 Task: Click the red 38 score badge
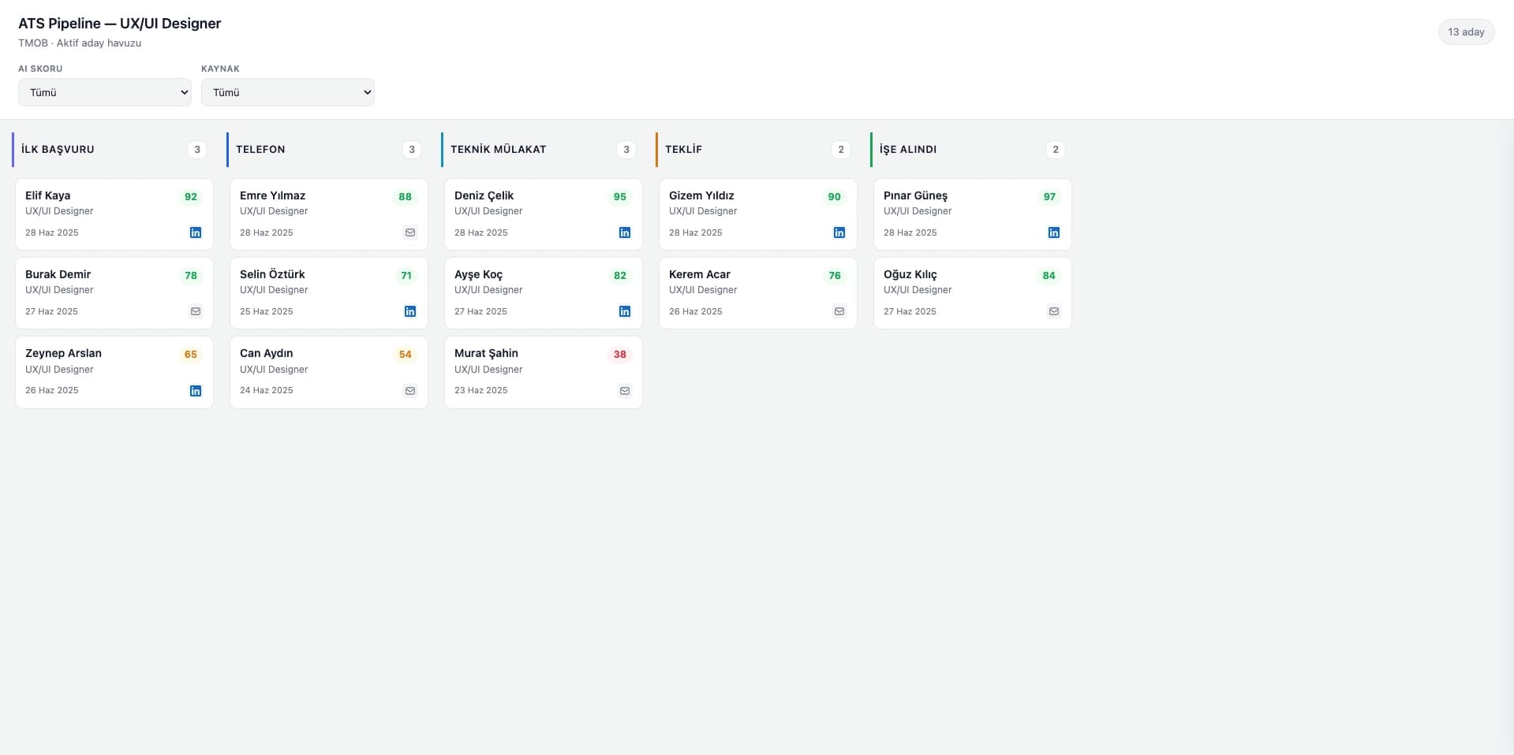point(620,355)
